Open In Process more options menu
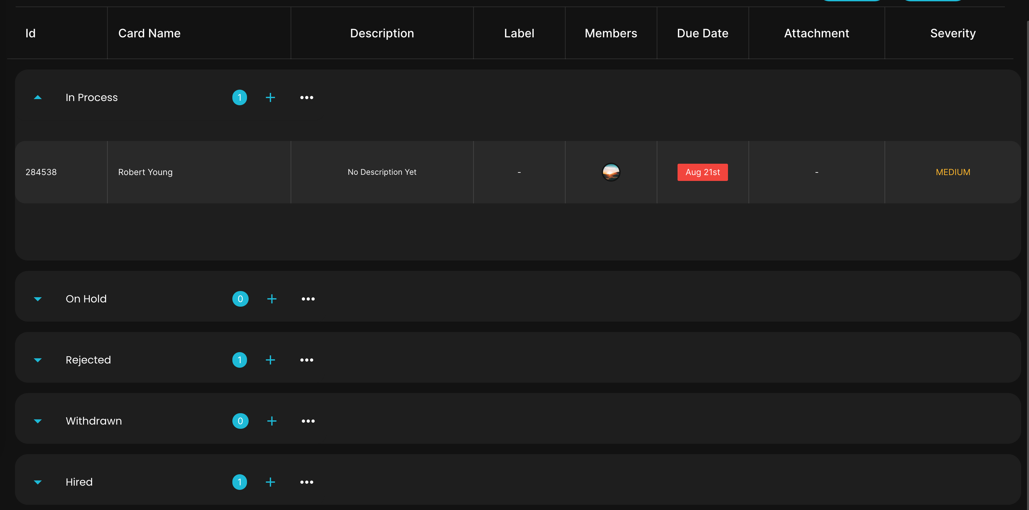1029x510 pixels. pos(306,97)
